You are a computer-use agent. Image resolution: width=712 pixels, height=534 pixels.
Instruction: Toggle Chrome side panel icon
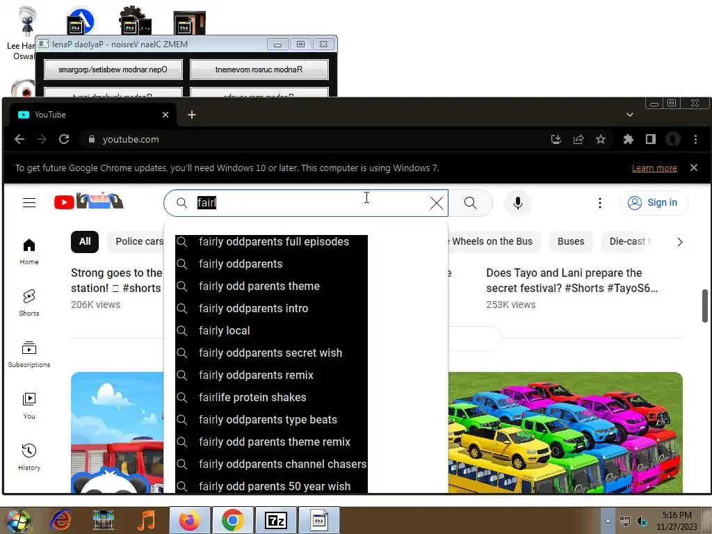(651, 139)
